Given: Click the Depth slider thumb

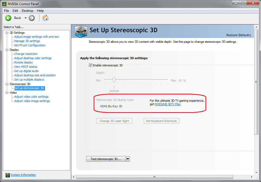Looking at the screenshot, I should [x=114, y=80].
